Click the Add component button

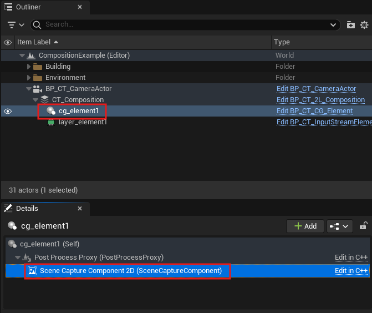coord(304,226)
